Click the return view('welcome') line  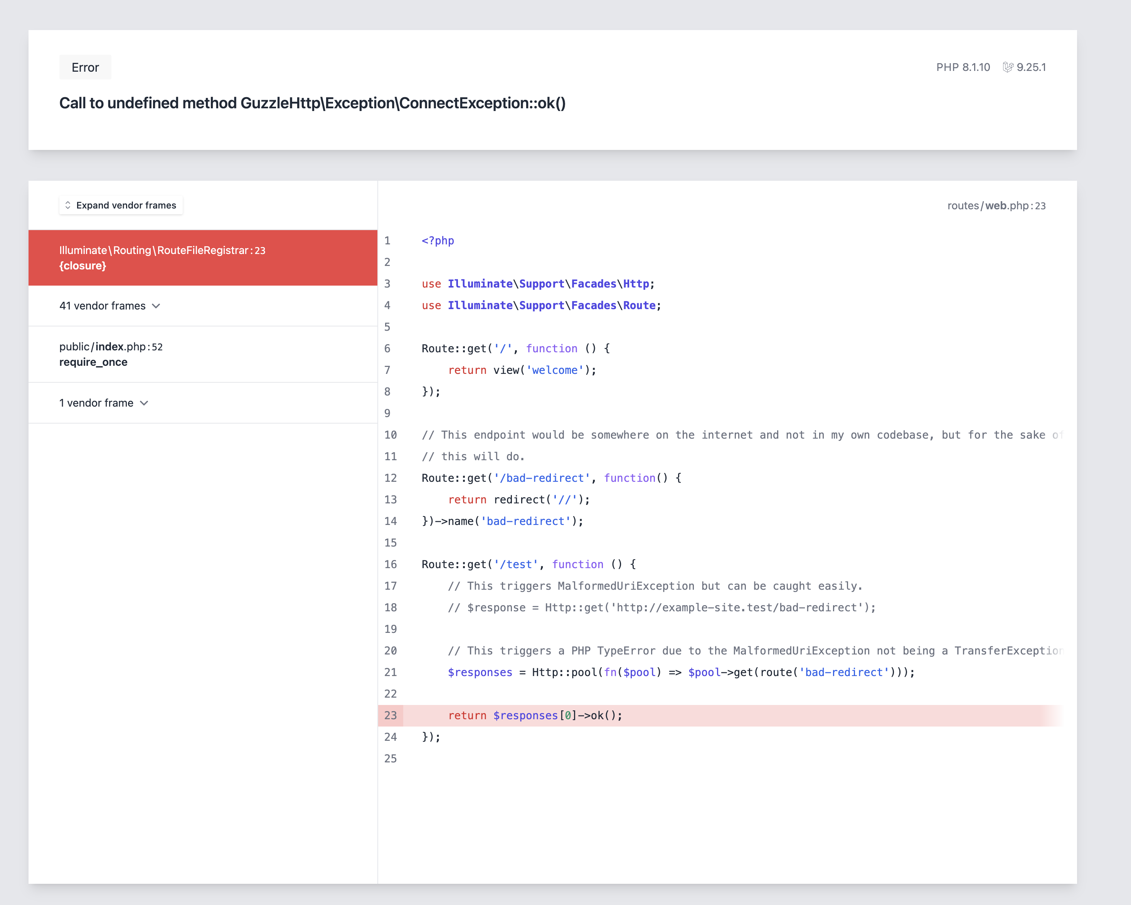[521, 370]
